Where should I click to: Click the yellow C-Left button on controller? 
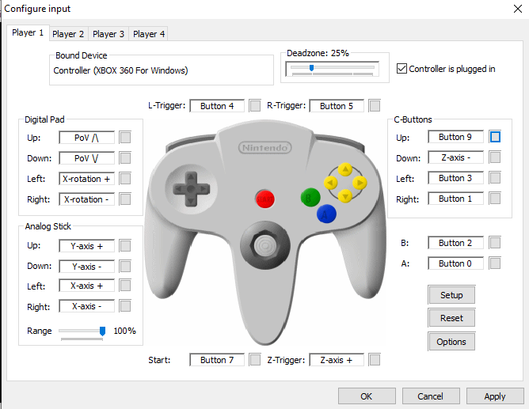tap(331, 183)
